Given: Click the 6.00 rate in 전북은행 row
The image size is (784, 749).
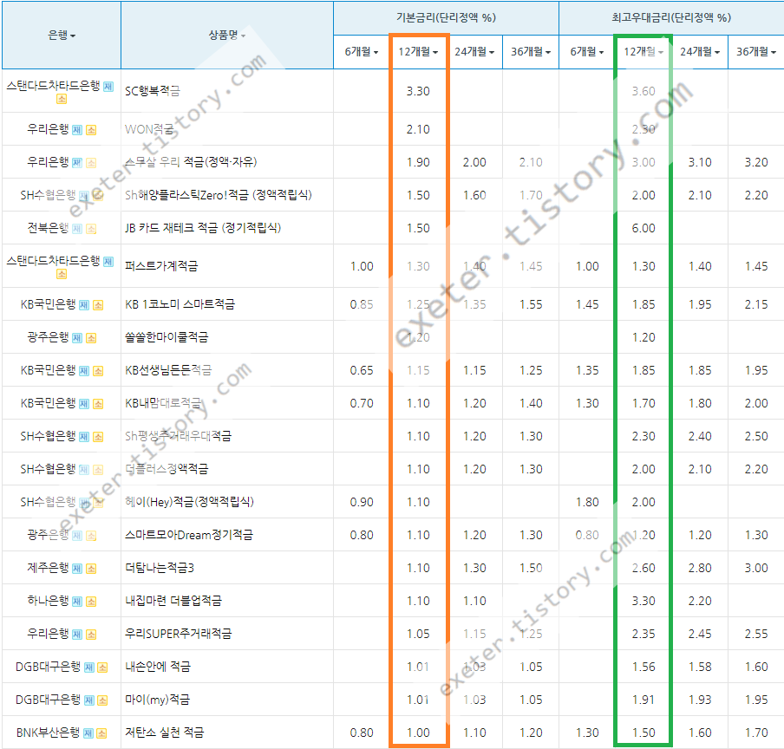Looking at the screenshot, I should pyautogui.click(x=644, y=228).
